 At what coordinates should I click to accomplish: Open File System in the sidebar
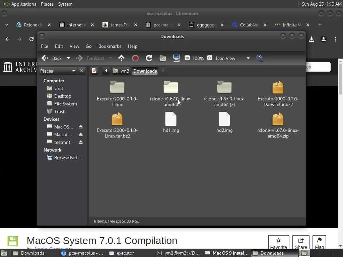65,104
